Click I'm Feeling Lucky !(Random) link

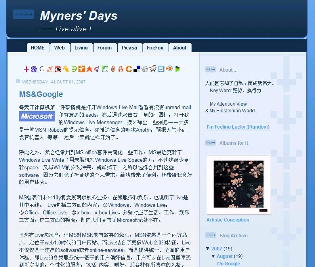(238, 127)
